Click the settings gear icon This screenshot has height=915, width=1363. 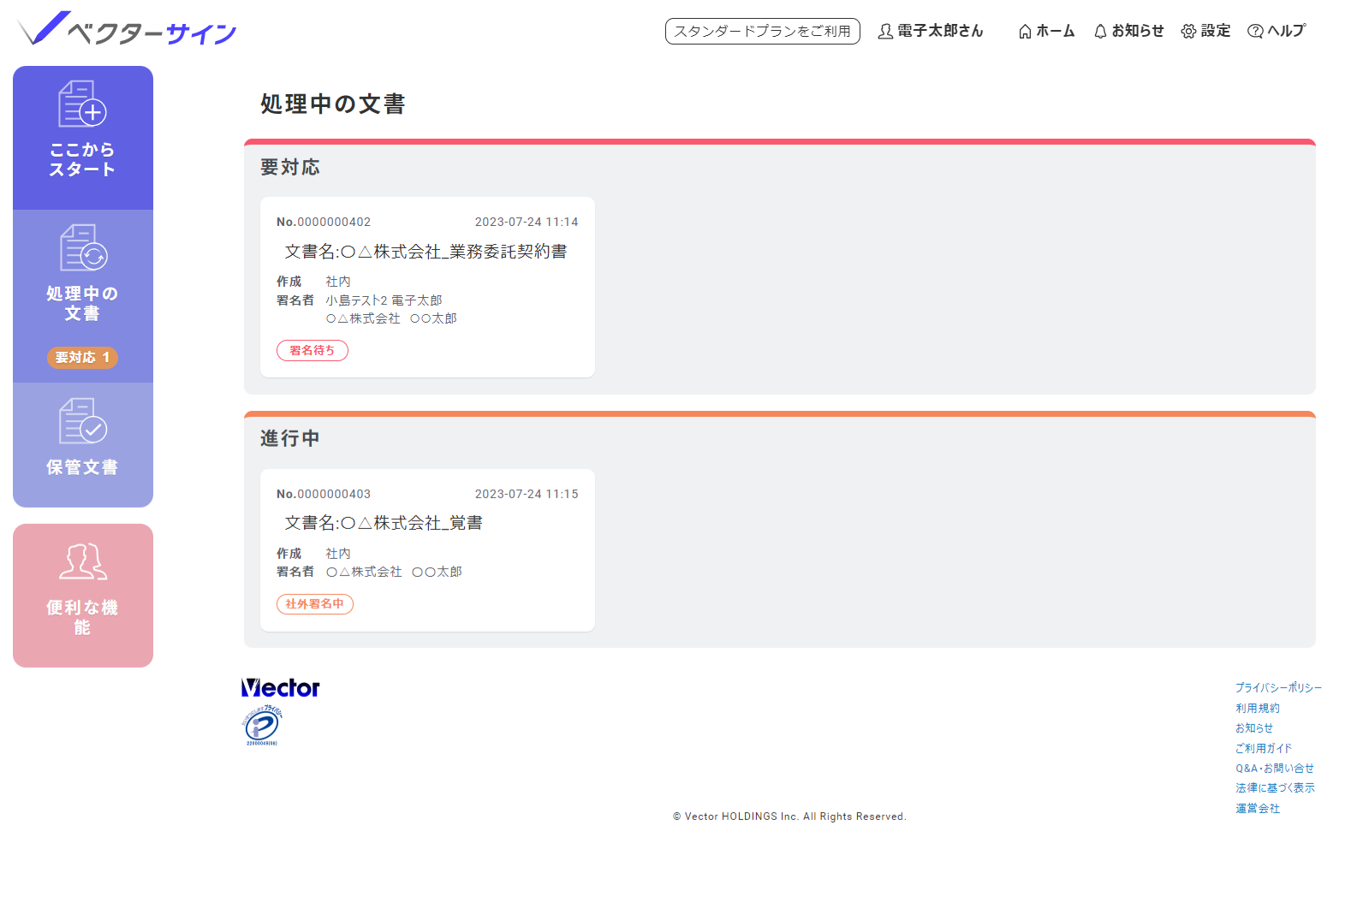pyautogui.click(x=1188, y=32)
